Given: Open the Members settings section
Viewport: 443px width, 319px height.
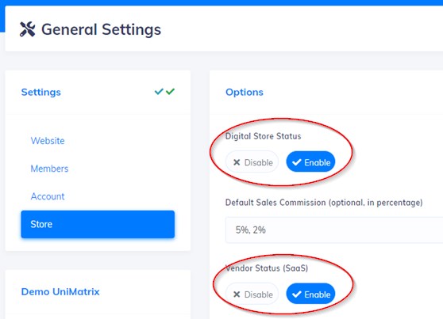Looking at the screenshot, I should pos(49,169).
